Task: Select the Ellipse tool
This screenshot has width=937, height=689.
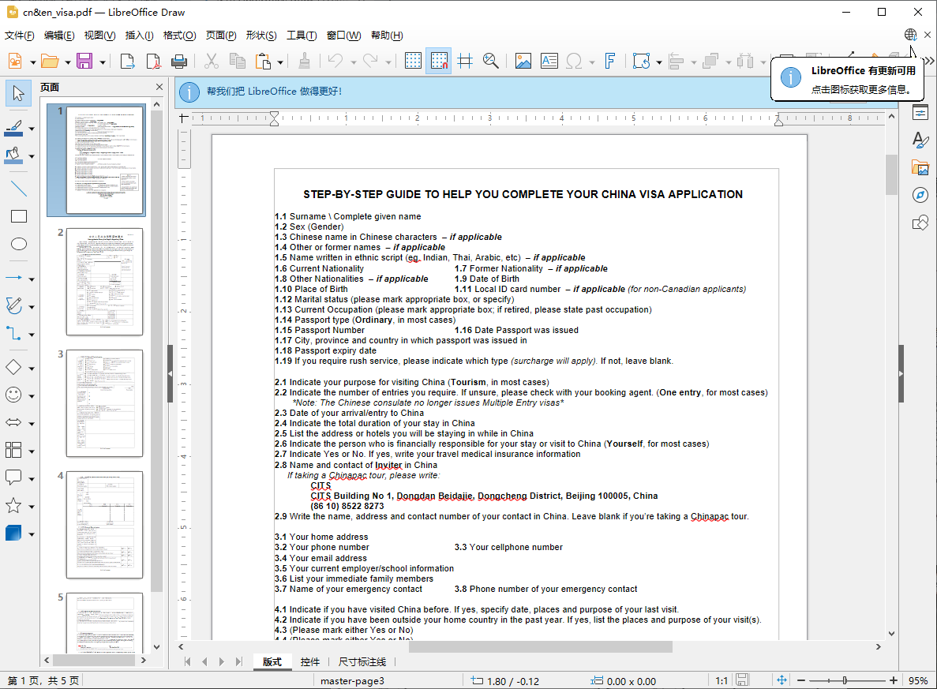Action: (x=19, y=244)
